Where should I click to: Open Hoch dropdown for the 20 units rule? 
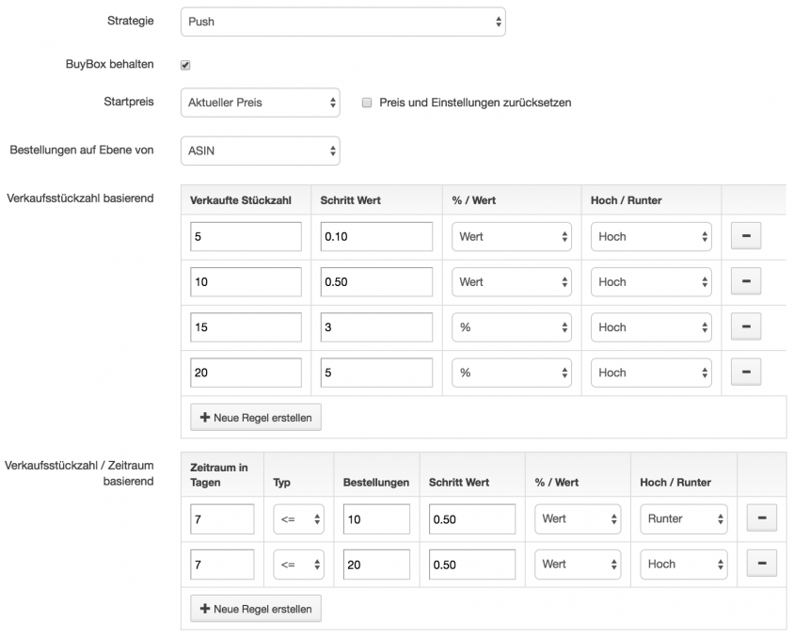651,373
